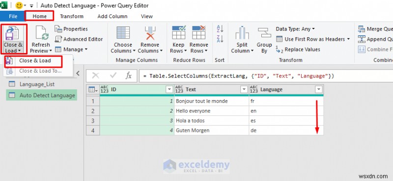393x181 pixels.
Task: Click into the formula bar
Action: click(266, 76)
